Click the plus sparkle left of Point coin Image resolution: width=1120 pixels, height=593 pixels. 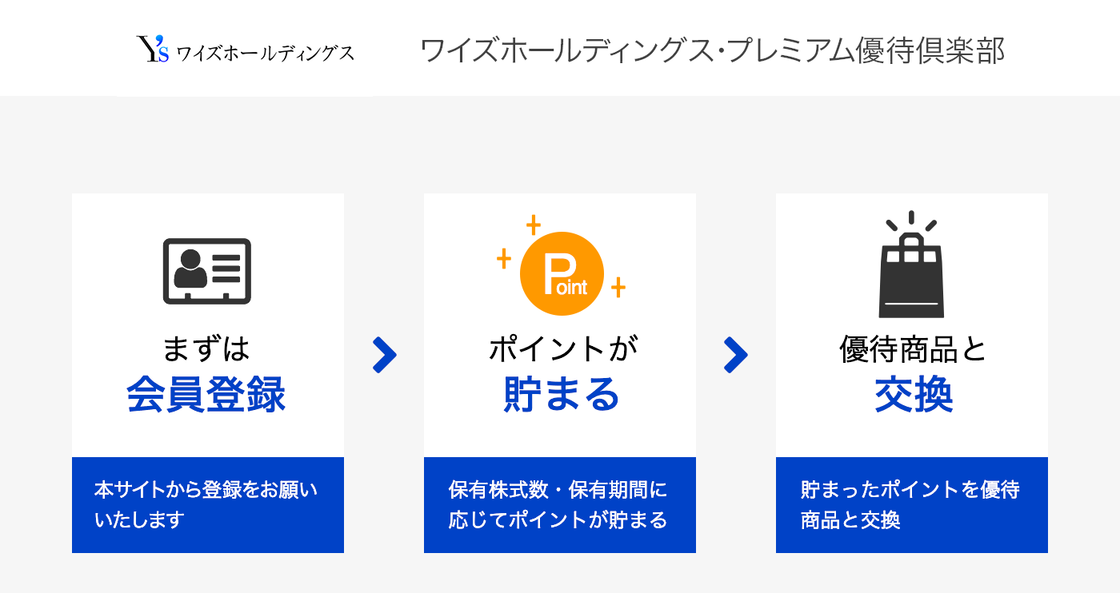click(x=504, y=258)
